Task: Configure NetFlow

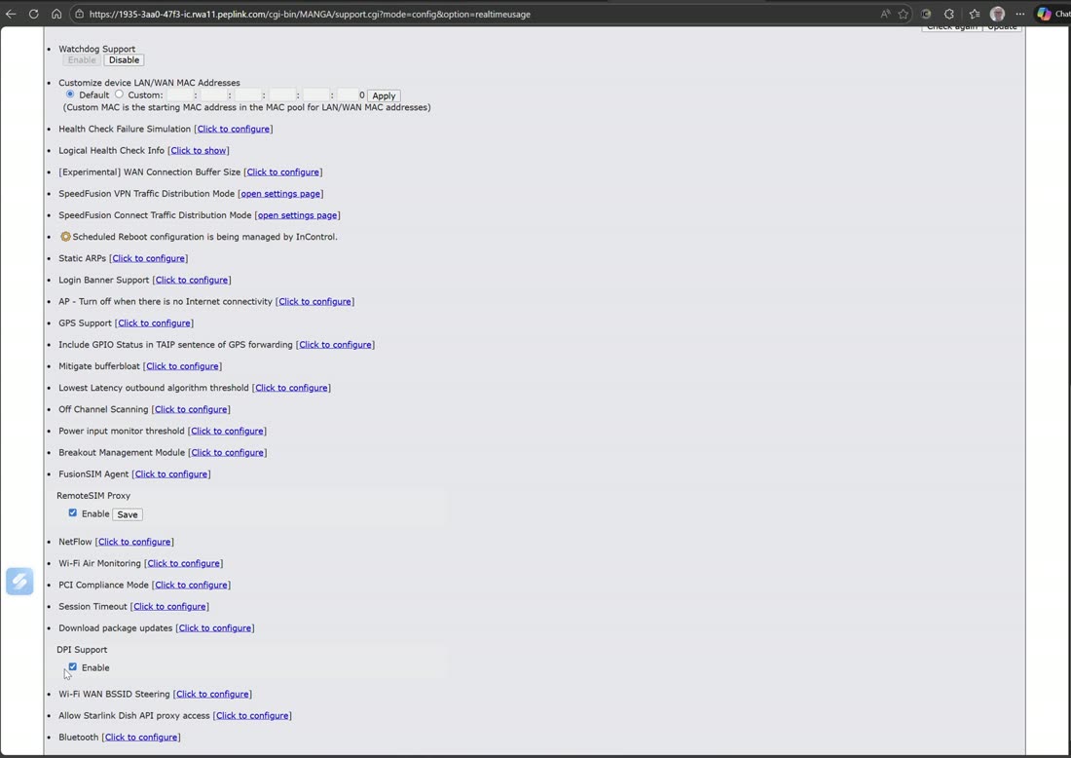Action: [x=134, y=542]
